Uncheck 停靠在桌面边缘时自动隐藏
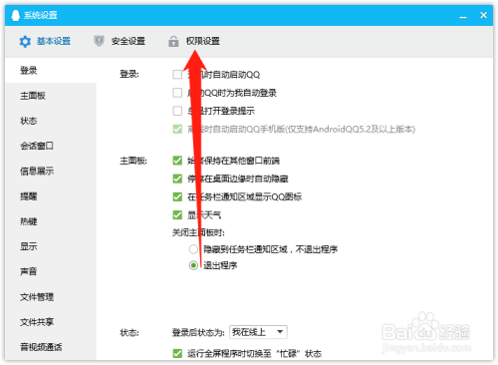The image size is (498, 365). [x=177, y=179]
